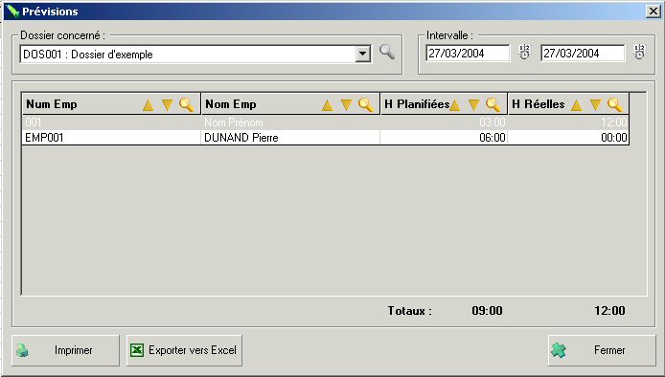Click the H Réelles column header
Screen dimensions: 665x377
point(569,104)
